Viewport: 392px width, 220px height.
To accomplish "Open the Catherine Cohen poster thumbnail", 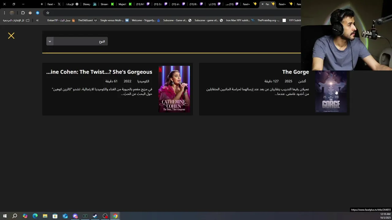I will pyautogui.click(x=174, y=89).
